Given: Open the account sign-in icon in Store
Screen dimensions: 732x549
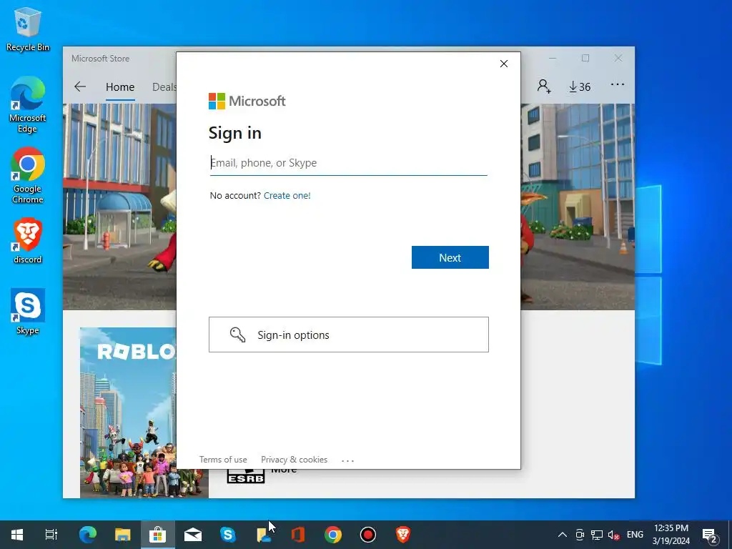Looking at the screenshot, I should pos(544,86).
